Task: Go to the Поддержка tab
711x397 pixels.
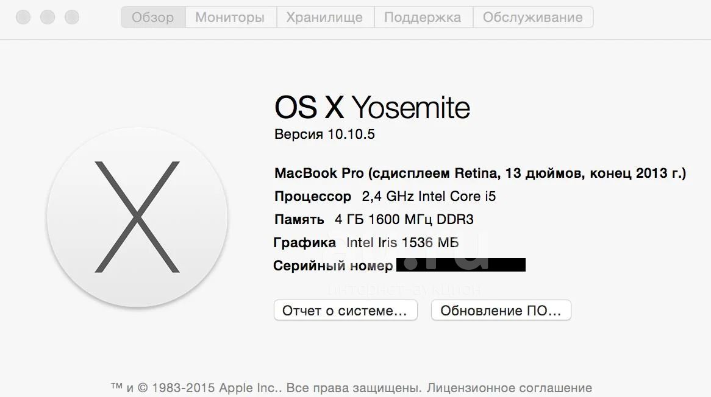Action: 423,17
